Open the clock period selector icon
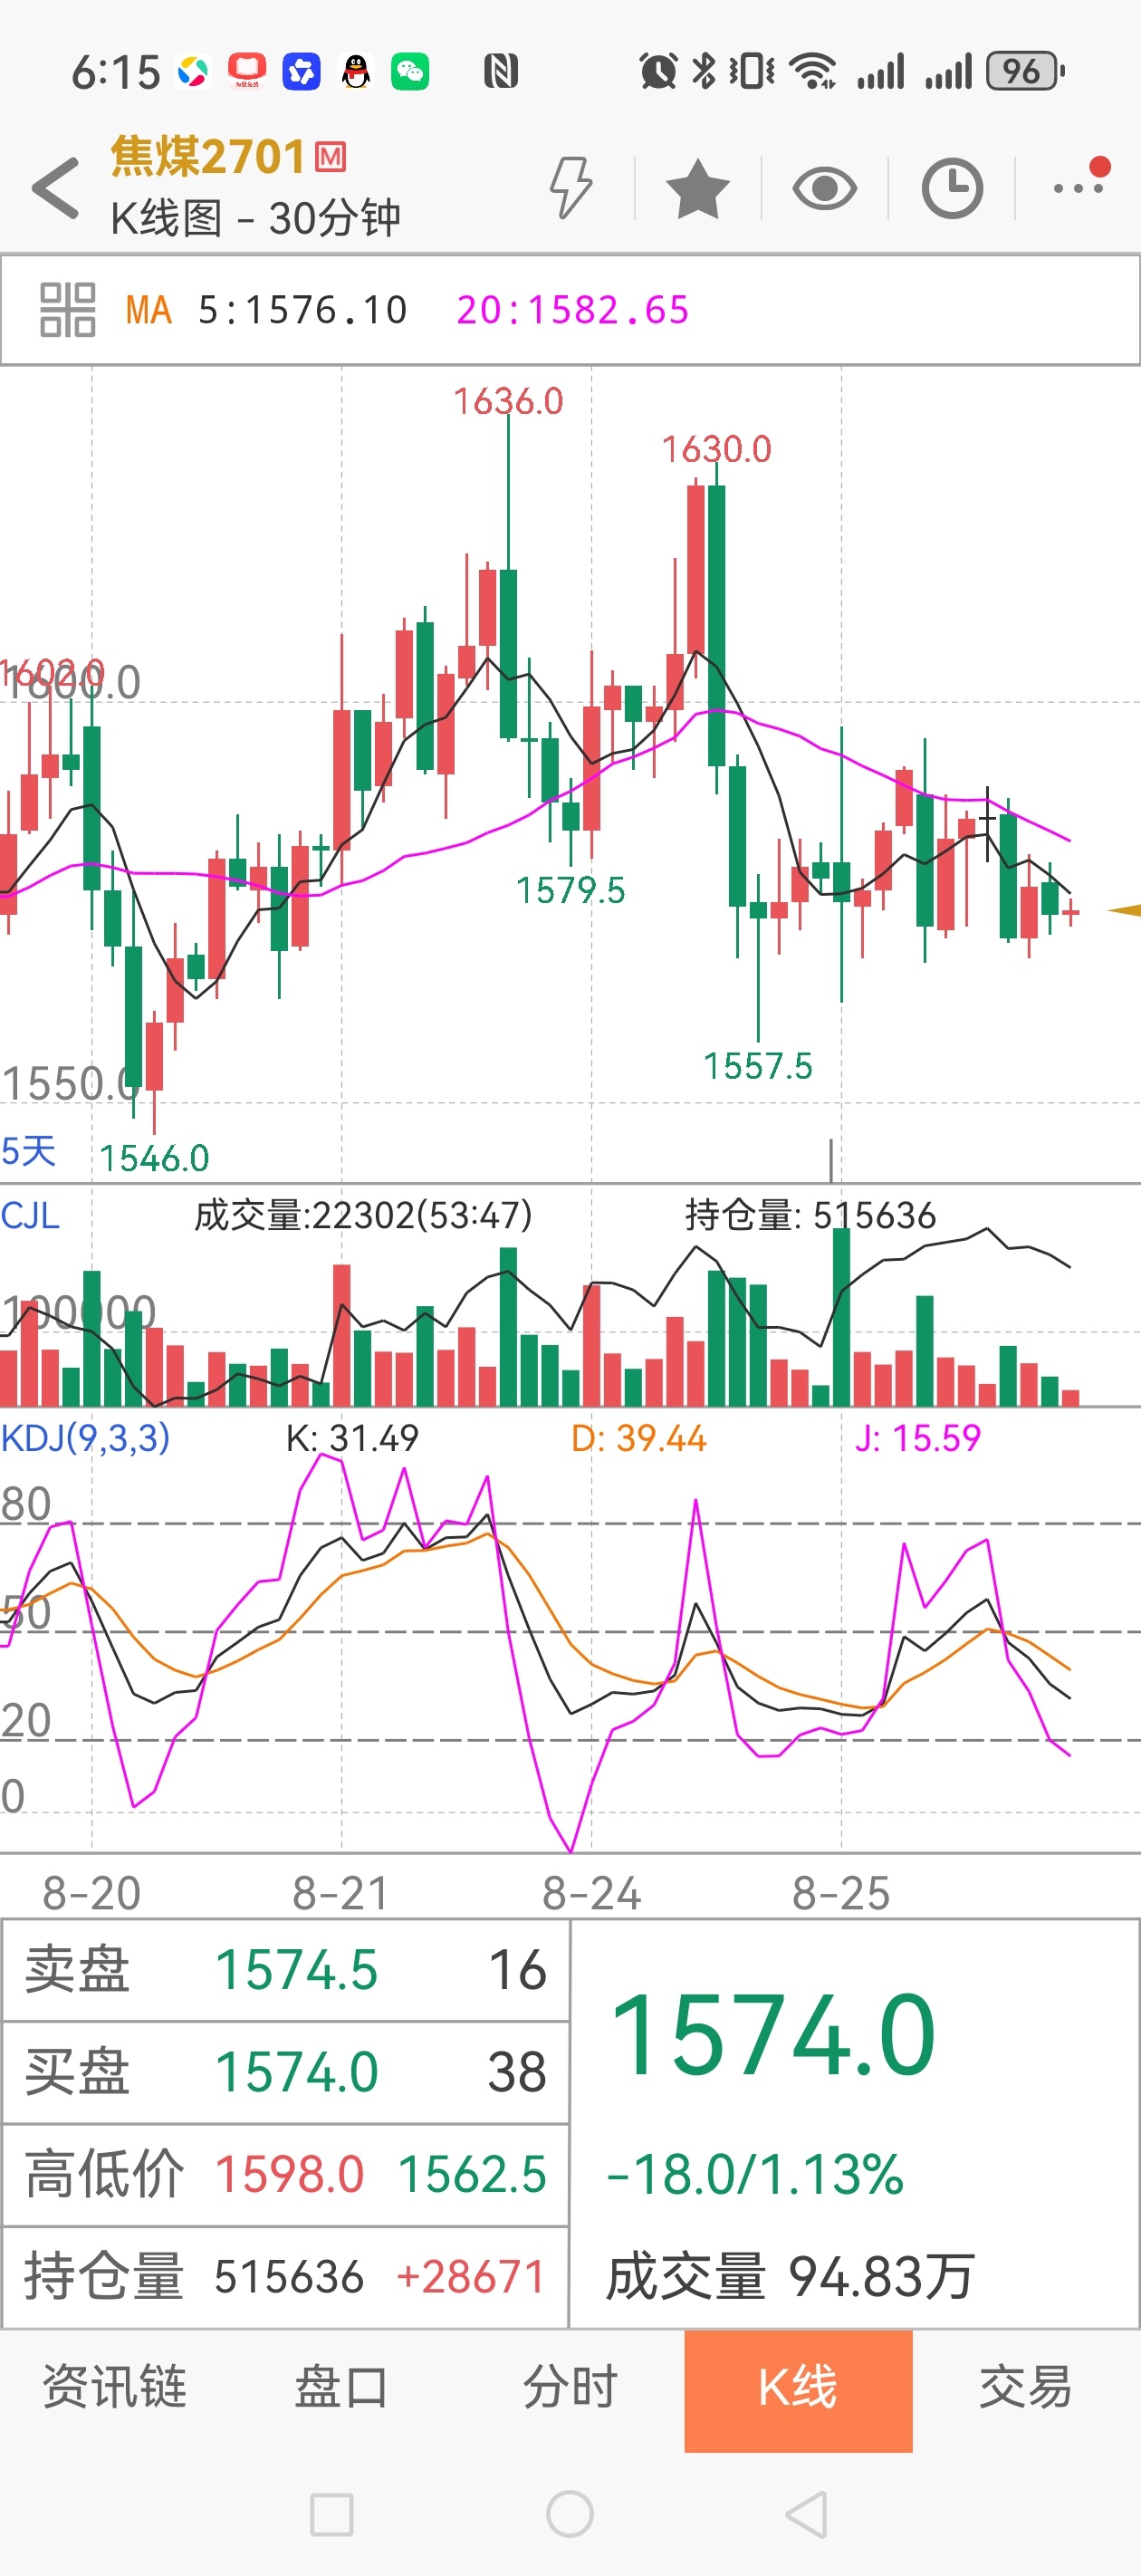 (x=951, y=188)
